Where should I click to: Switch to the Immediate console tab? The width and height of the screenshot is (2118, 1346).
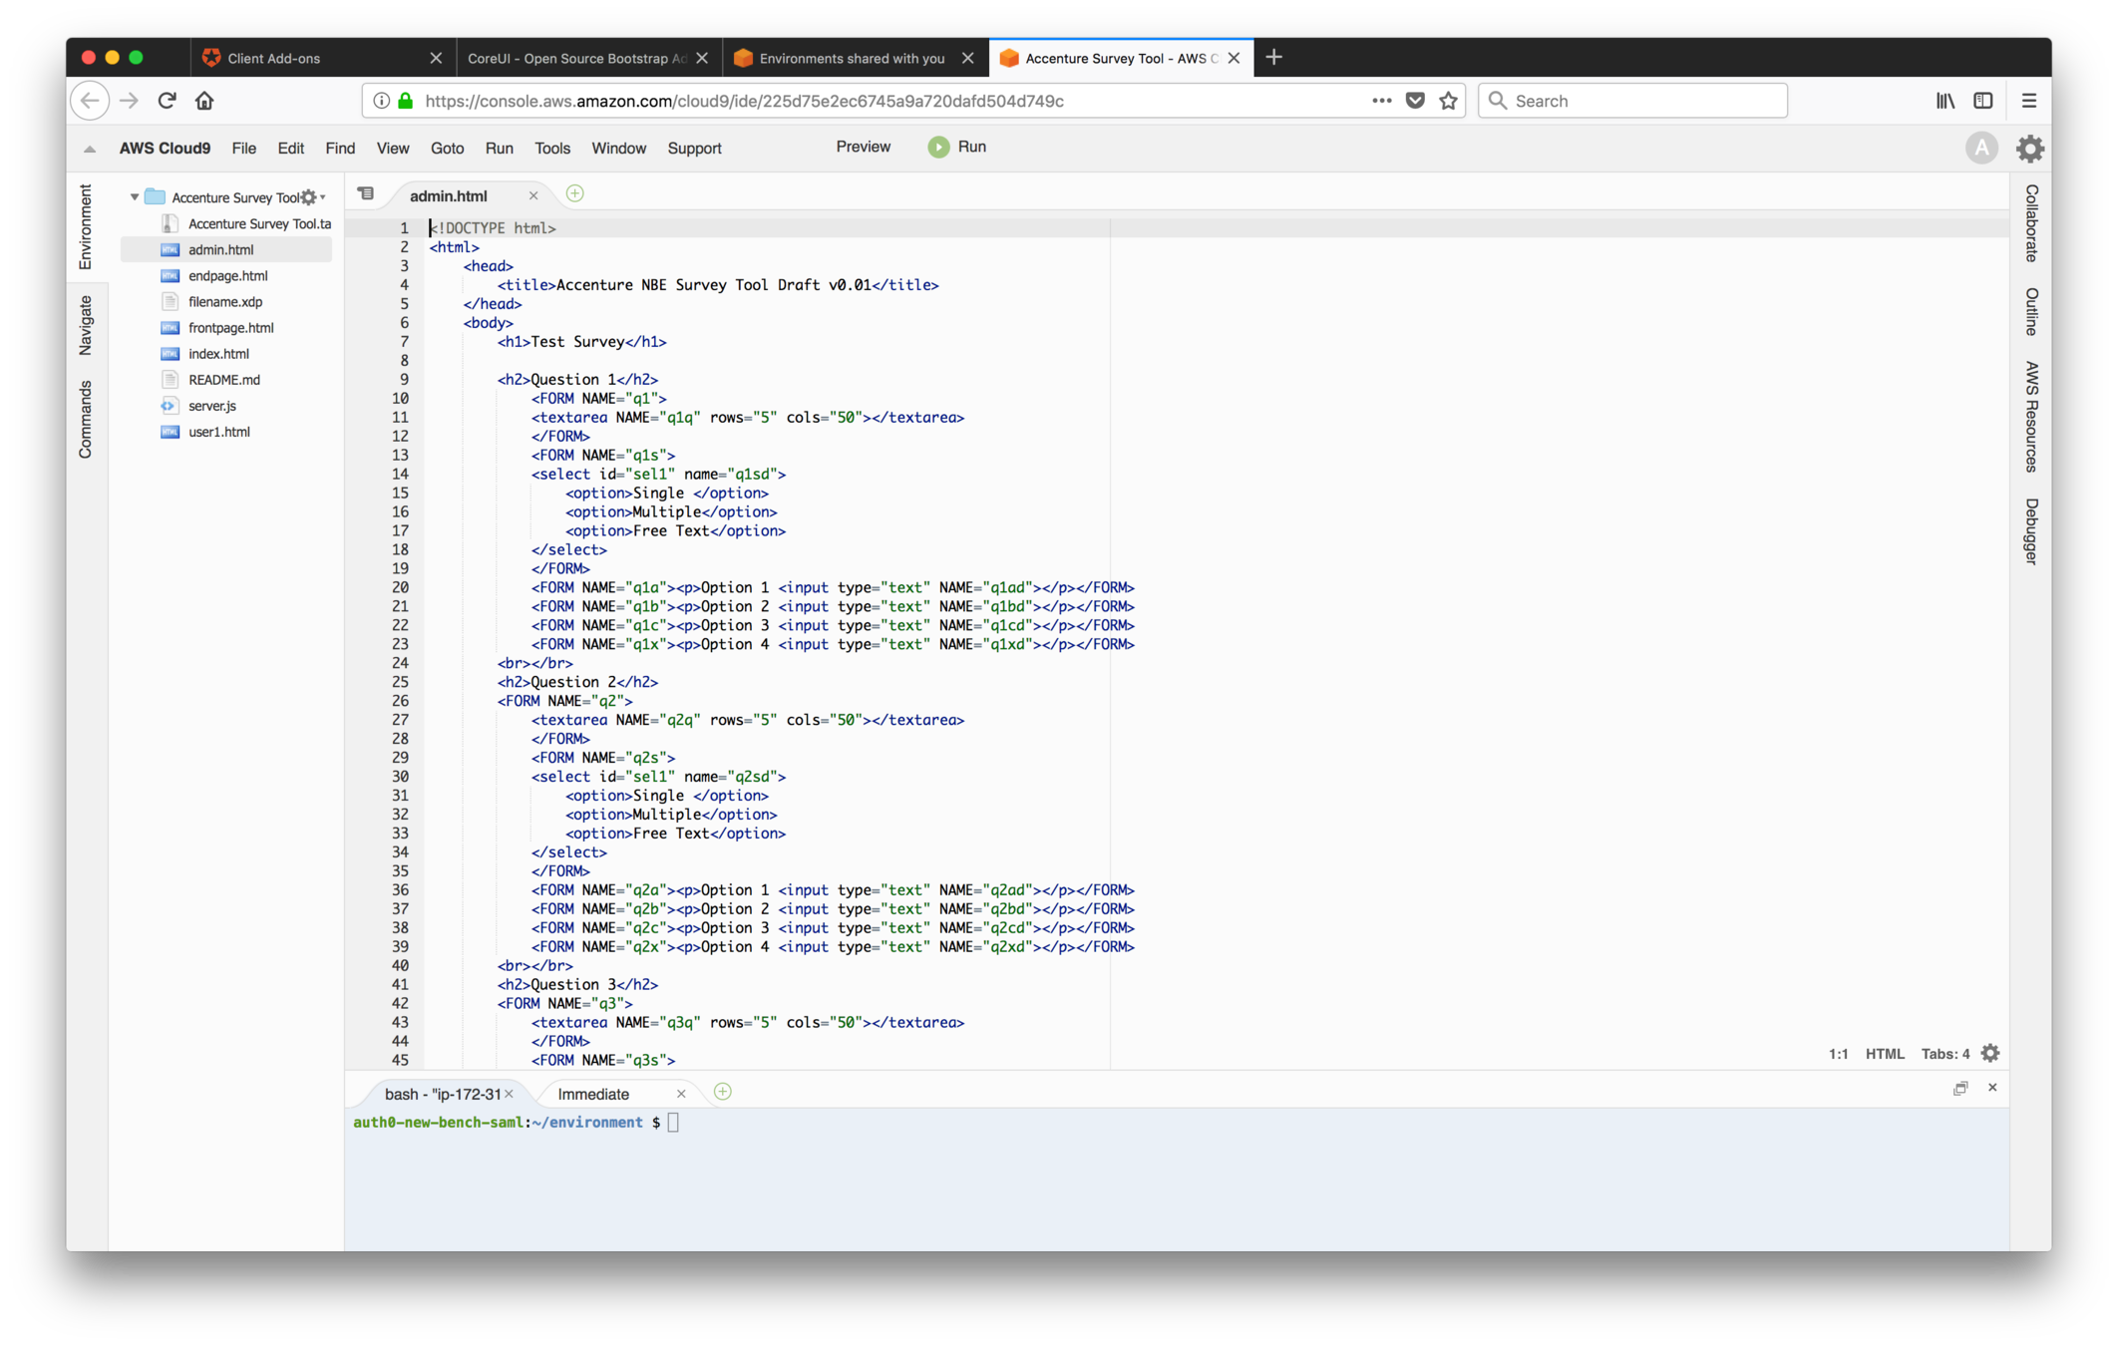pyautogui.click(x=593, y=1094)
